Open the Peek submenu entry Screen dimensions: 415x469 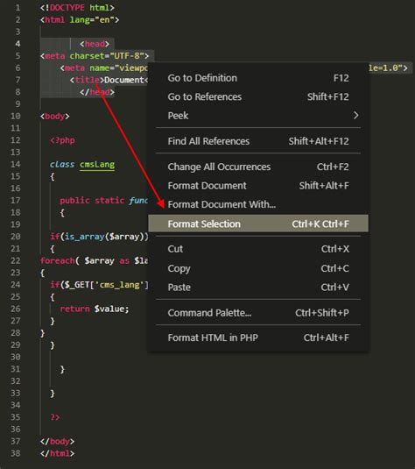pyautogui.click(x=258, y=116)
